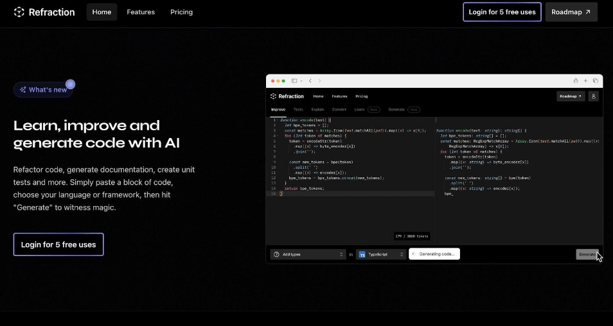Click the 179 / 3000 tokens counter
The width and height of the screenshot is (613, 326).
412,236
